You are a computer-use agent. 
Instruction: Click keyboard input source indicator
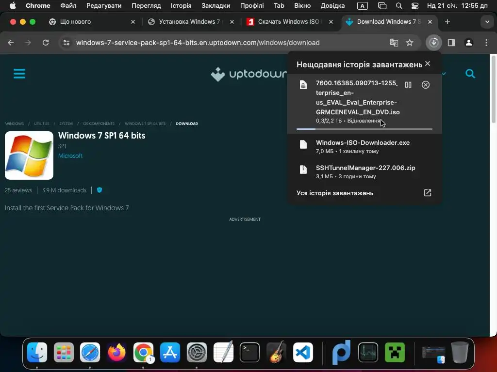[x=362, y=6]
